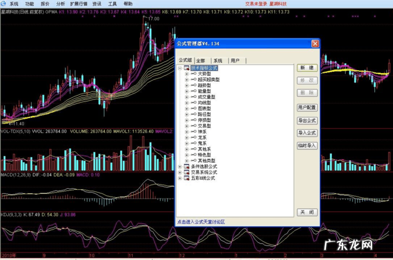Click the 交易系统公式 folder icon
This screenshot has height=260, width=393.
click(x=187, y=172)
